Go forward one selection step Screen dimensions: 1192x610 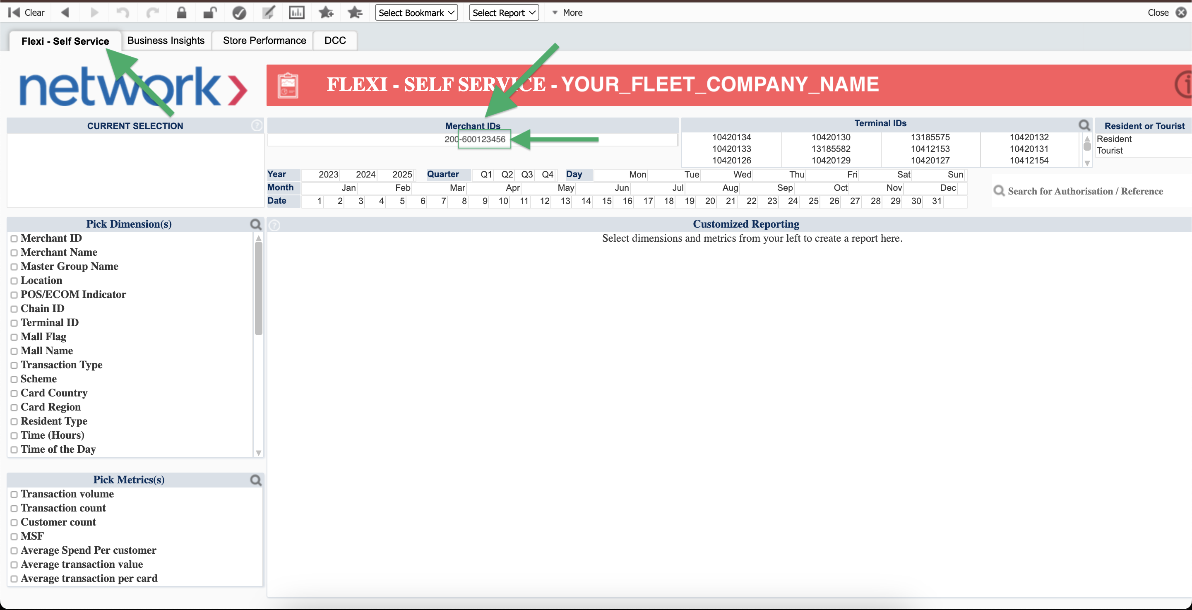(94, 12)
